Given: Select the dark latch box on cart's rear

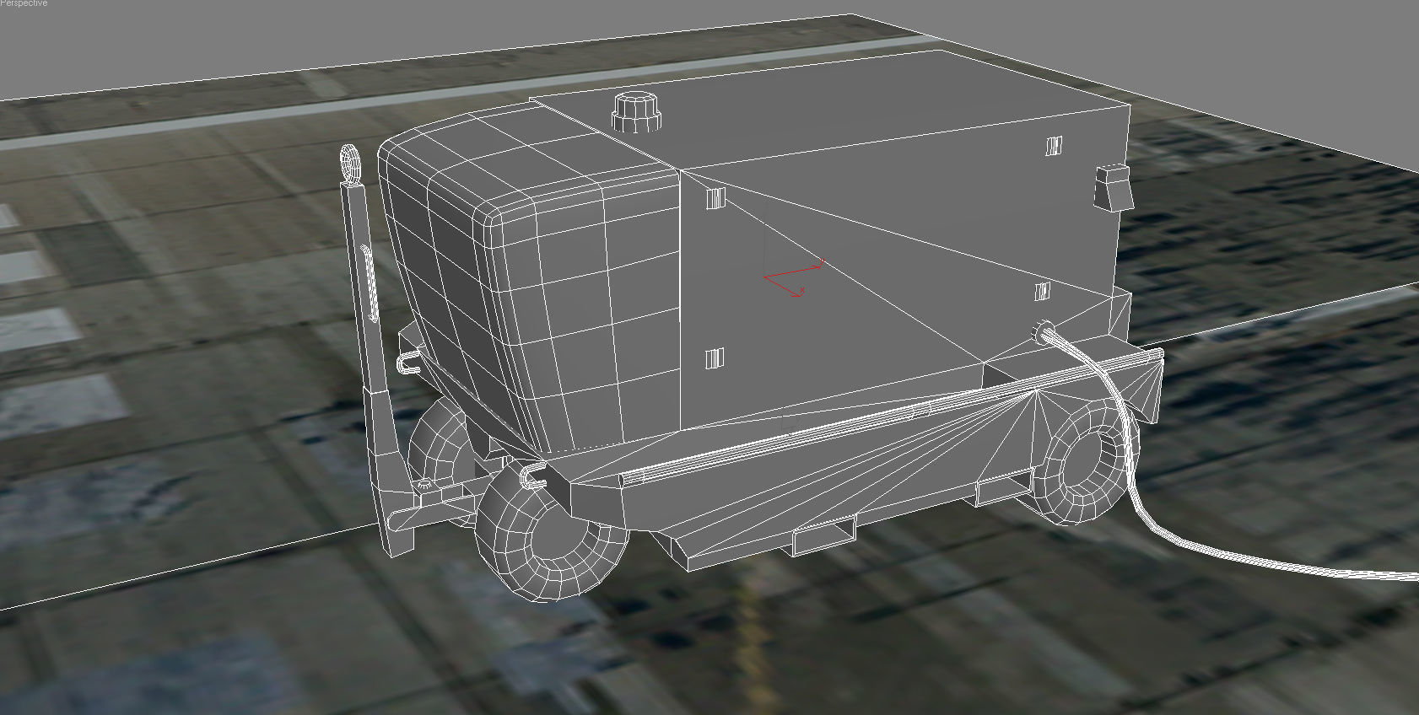Looking at the screenshot, I should (x=1112, y=187).
